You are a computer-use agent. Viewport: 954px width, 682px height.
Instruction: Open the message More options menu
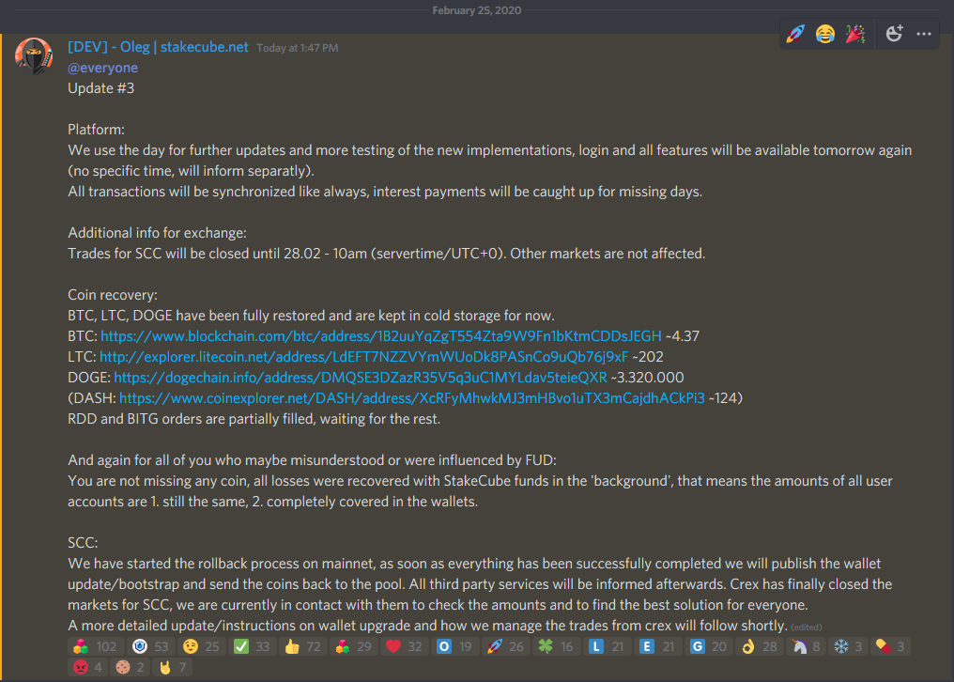(924, 34)
